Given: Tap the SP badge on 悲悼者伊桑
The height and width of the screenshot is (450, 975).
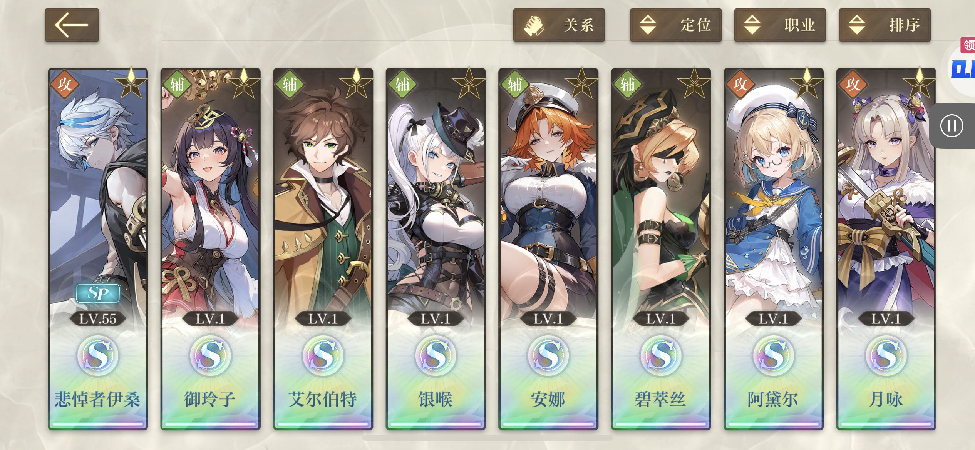Looking at the screenshot, I should click(98, 293).
